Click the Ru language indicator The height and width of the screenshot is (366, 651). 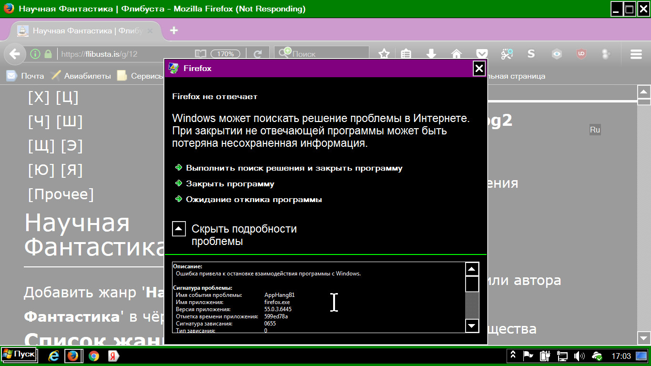coord(595,130)
